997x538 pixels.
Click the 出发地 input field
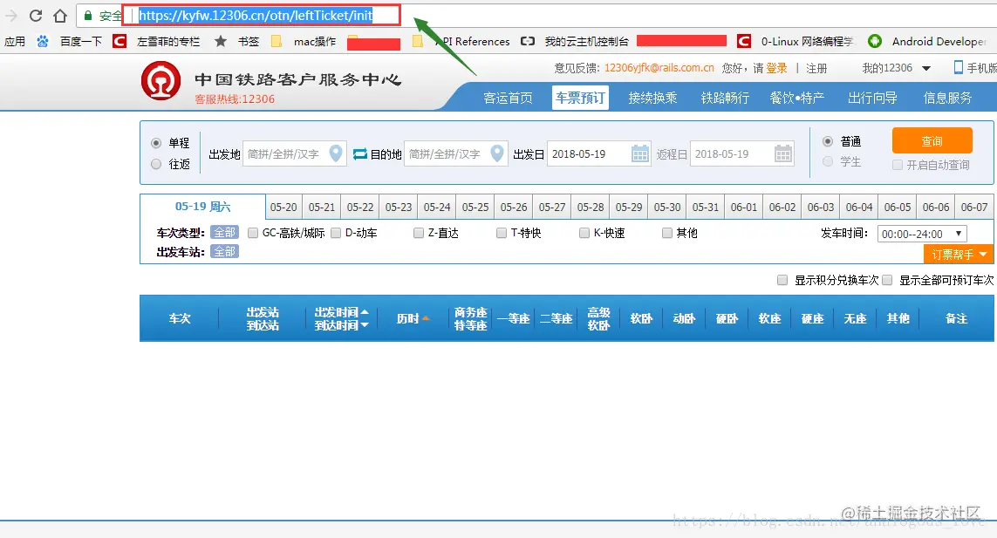pyautogui.click(x=295, y=153)
